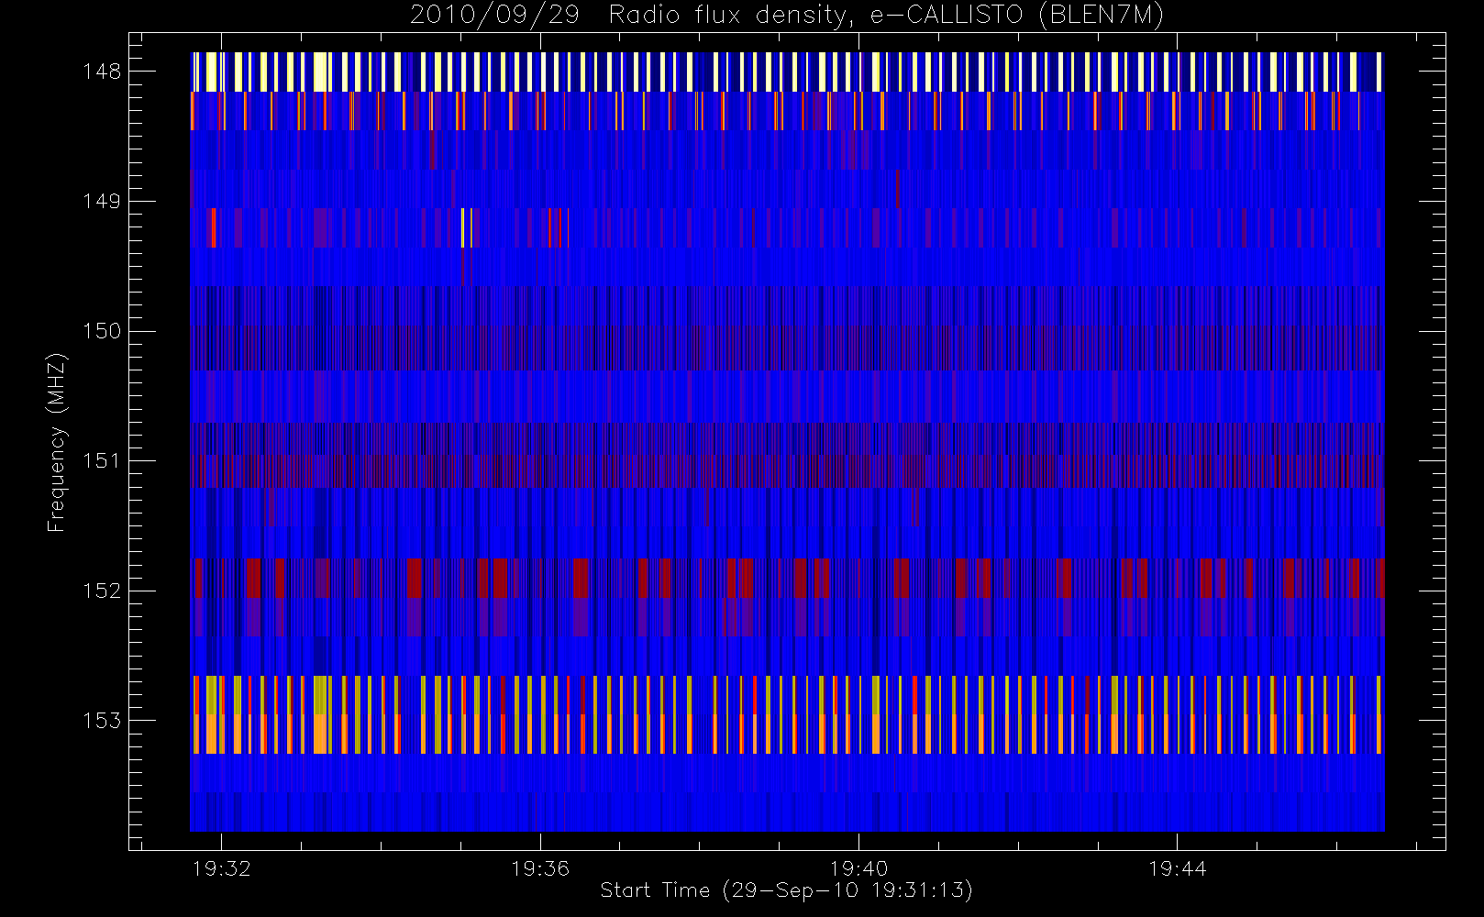The image size is (1484, 917).
Task: Click the 149 frequency tick label
Action: click(102, 202)
